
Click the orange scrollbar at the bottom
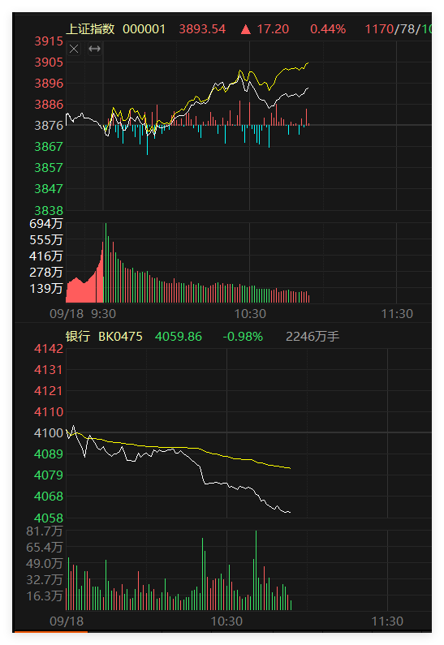51,631
